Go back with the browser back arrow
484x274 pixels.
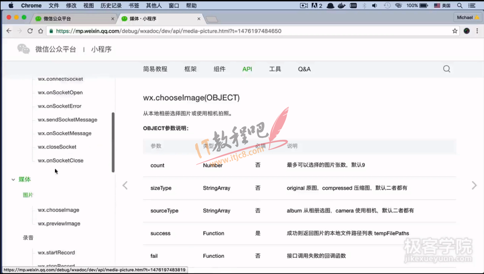(x=9, y=31)
